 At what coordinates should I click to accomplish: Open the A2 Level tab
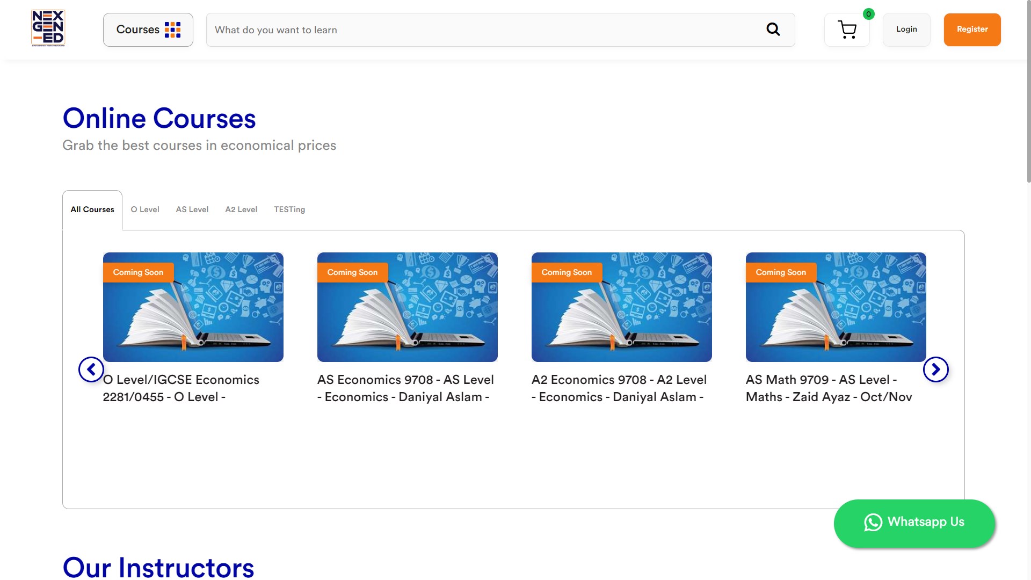[x=241, y=209]
